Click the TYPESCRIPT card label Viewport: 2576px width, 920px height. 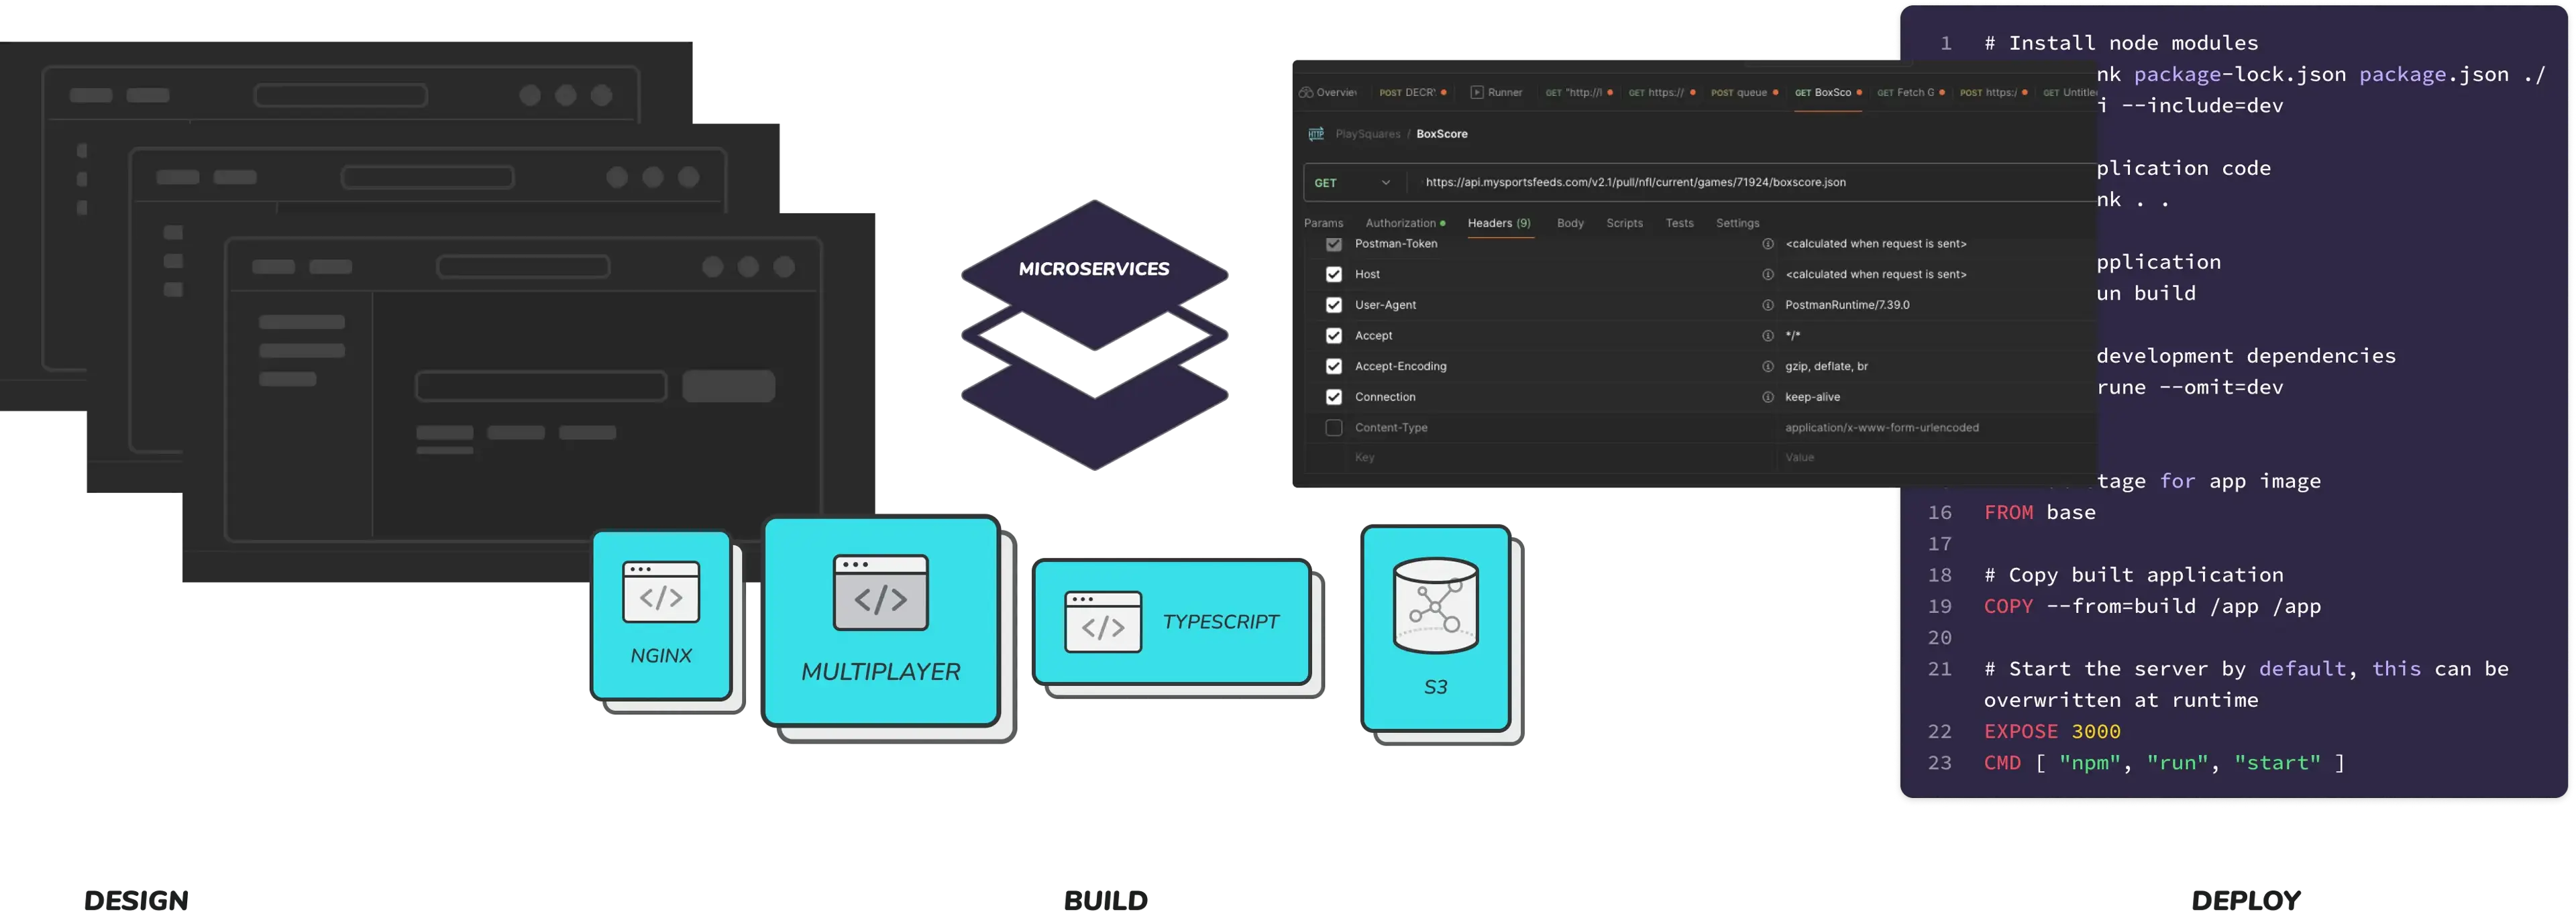click(1220, 622)
